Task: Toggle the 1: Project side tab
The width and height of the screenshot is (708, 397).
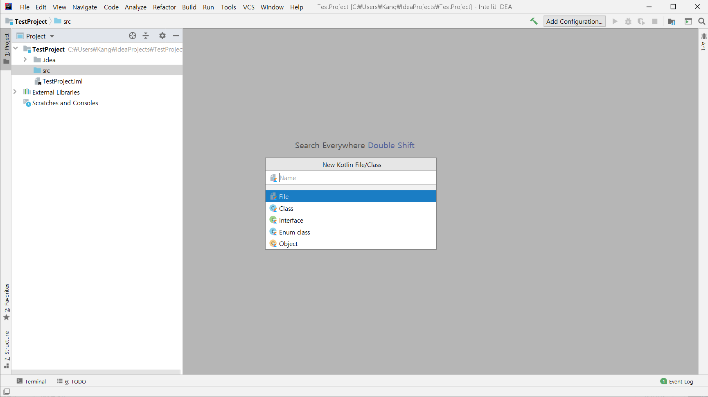Action: point(6,49)
